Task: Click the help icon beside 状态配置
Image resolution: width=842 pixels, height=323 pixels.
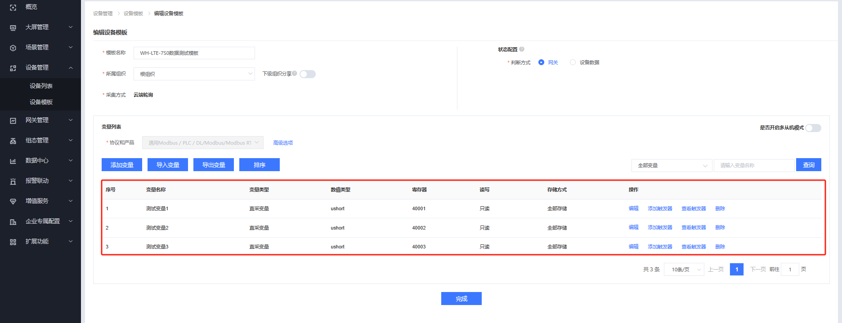Action: tap(522, 49)
